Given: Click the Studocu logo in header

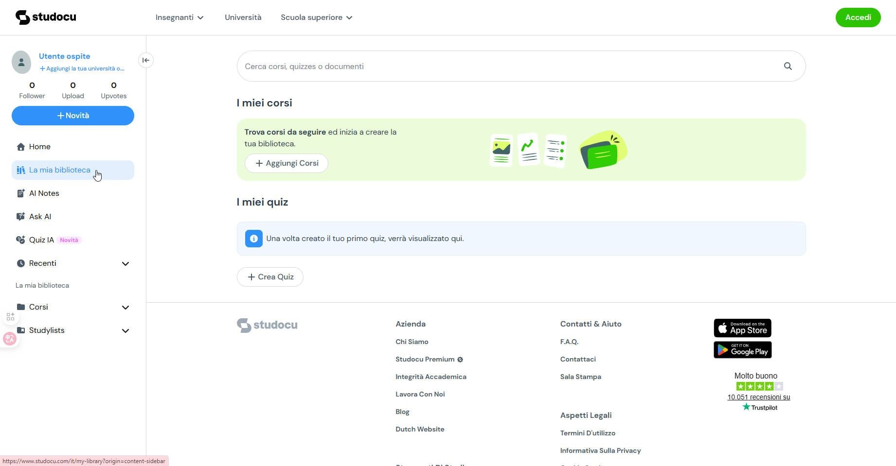Looking at the screenshot, I should point(46,17).
